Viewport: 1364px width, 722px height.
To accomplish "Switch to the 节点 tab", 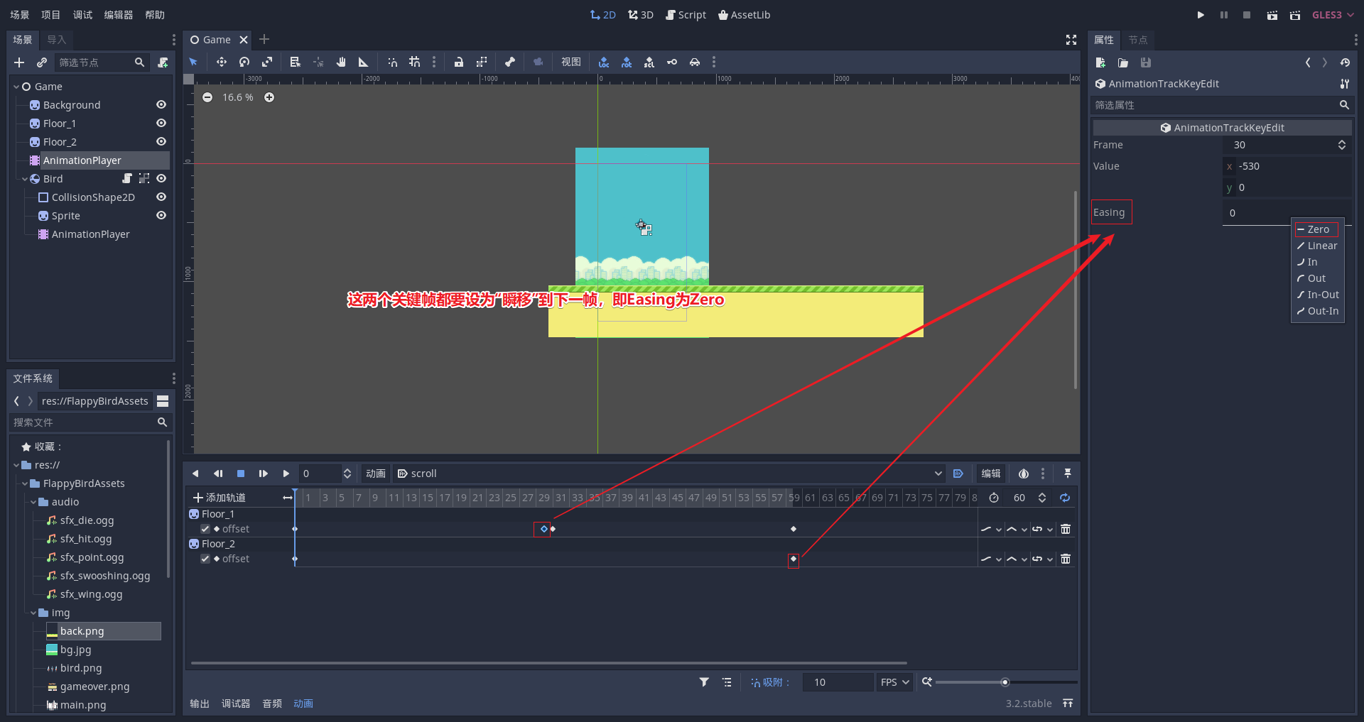I will (x=1138, y=40).
